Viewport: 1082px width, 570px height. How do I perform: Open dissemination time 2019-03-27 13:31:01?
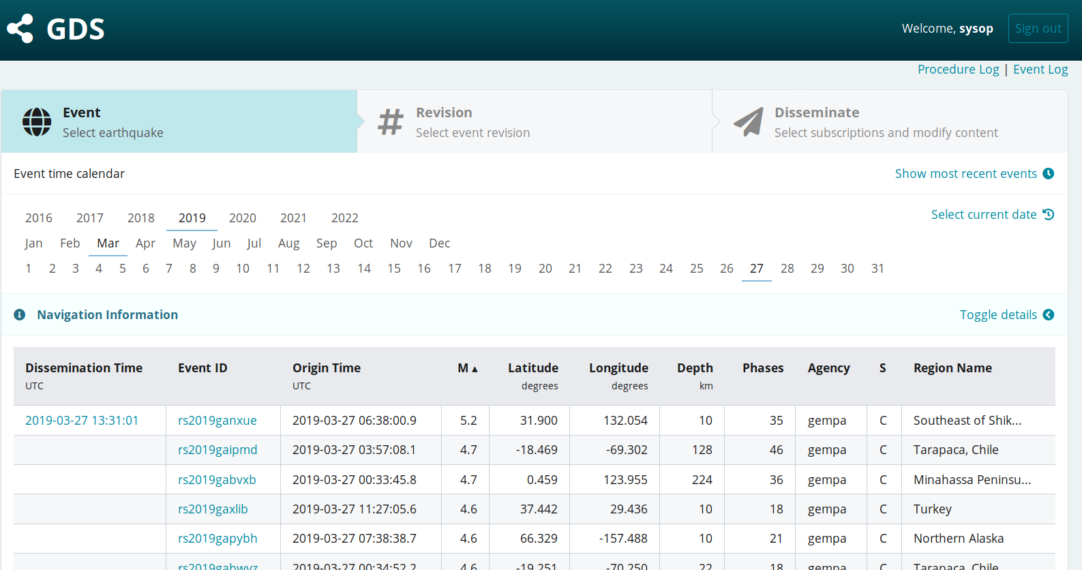(x=82, y=421)
